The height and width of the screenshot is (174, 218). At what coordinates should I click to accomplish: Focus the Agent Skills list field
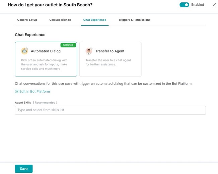coord(110,110)
